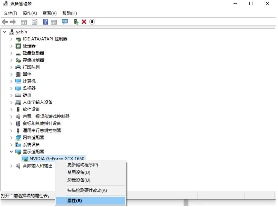The height and width of the screenshot is (207, 278).
Task: Click the 网络适配器 network icon
Action: pos(18,138)
